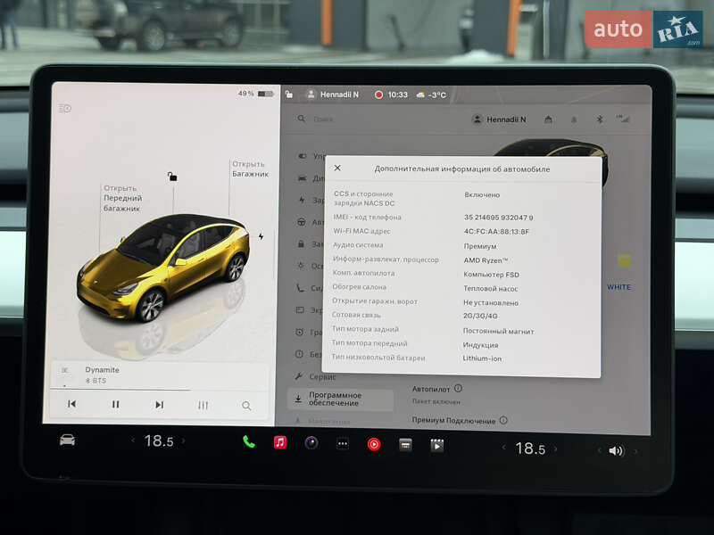Open the Theater app in the launcher
This screenshot has height=535, width=714.
437,442
